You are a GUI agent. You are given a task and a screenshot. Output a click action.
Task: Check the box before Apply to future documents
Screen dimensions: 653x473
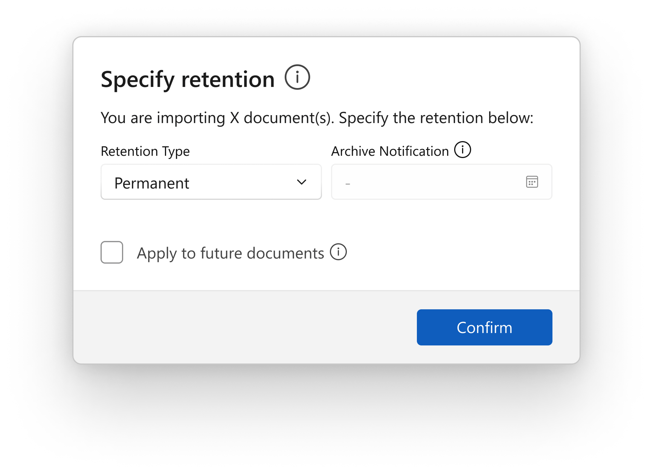point(111,252)
